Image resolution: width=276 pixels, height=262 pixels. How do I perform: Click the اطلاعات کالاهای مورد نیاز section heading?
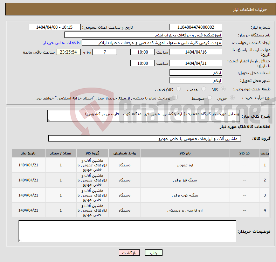(x=245, y=127)
